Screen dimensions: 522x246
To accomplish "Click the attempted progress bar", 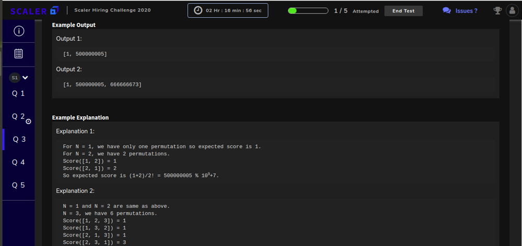I will point(309,10).
